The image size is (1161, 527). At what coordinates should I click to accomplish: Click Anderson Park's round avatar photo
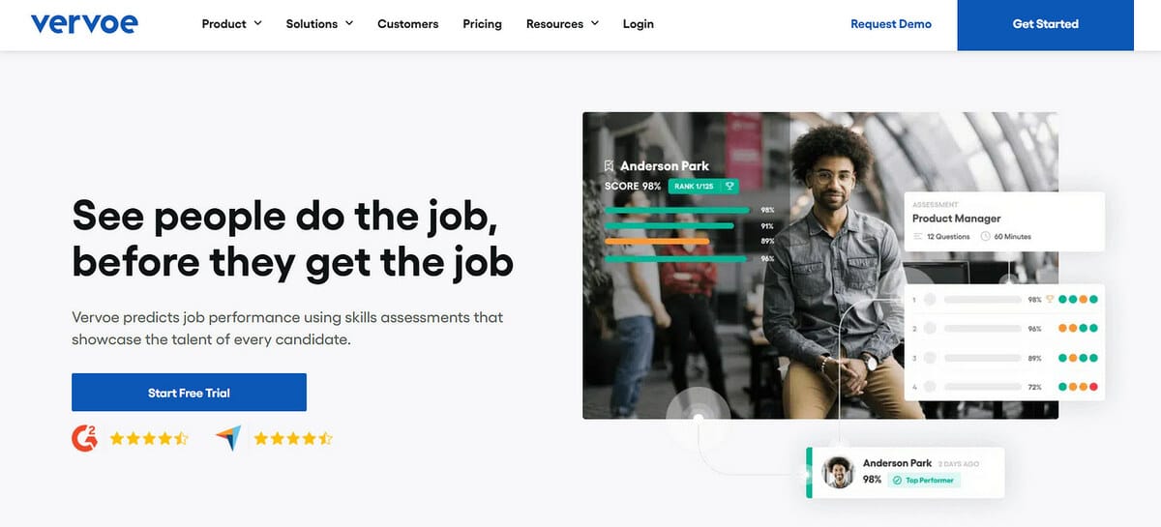point(837,472)
